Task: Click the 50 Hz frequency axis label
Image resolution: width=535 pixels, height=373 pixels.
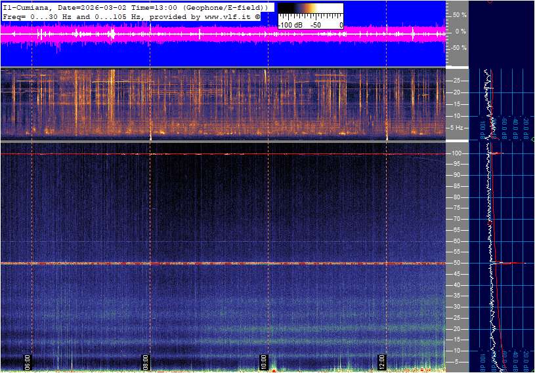Action: (456, 263)
